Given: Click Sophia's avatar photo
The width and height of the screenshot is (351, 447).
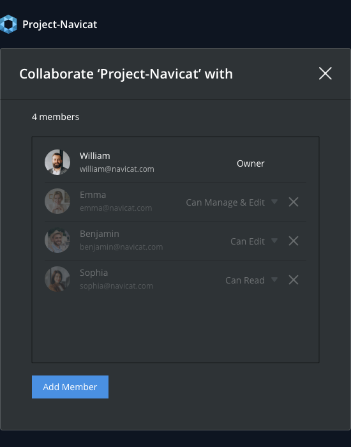Looking at the screenshot, I should (x=57, y=279).
